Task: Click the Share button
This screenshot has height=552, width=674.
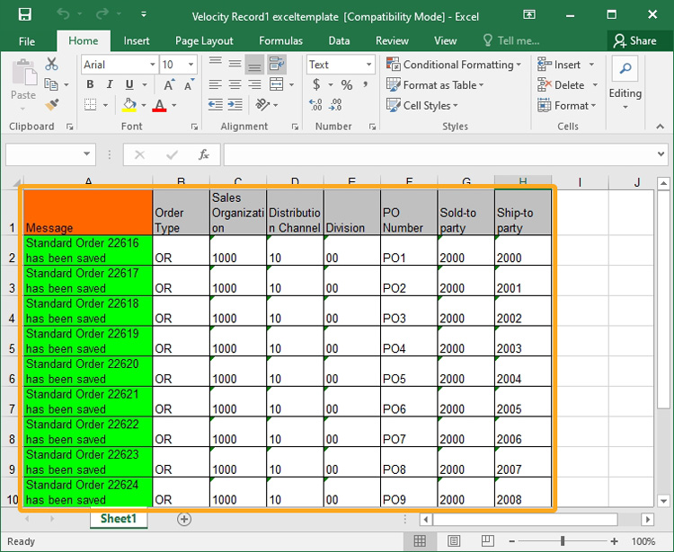Action: click(634, 41)
